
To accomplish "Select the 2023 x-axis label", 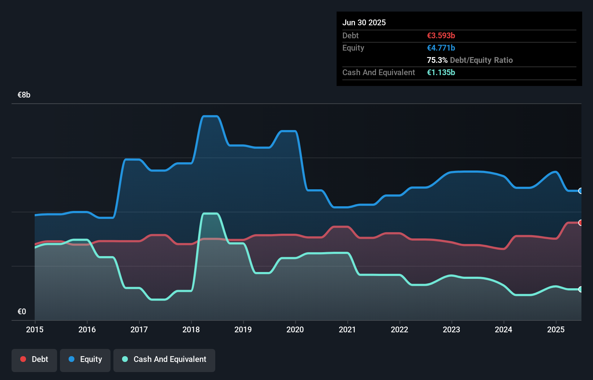I will coord(451,329).
